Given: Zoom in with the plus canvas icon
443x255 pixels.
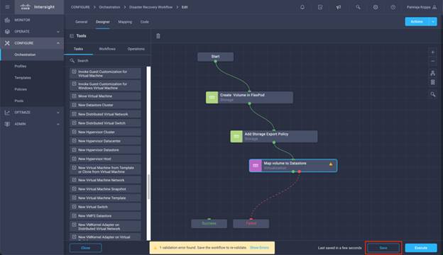Looking at the screenshot, I should [432, 52].
